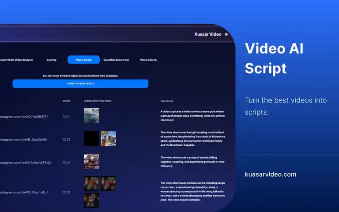339x212 pixels.
Task: Click the 'You can show the best videos to AI' text
Action: click(x=80, y=76)
